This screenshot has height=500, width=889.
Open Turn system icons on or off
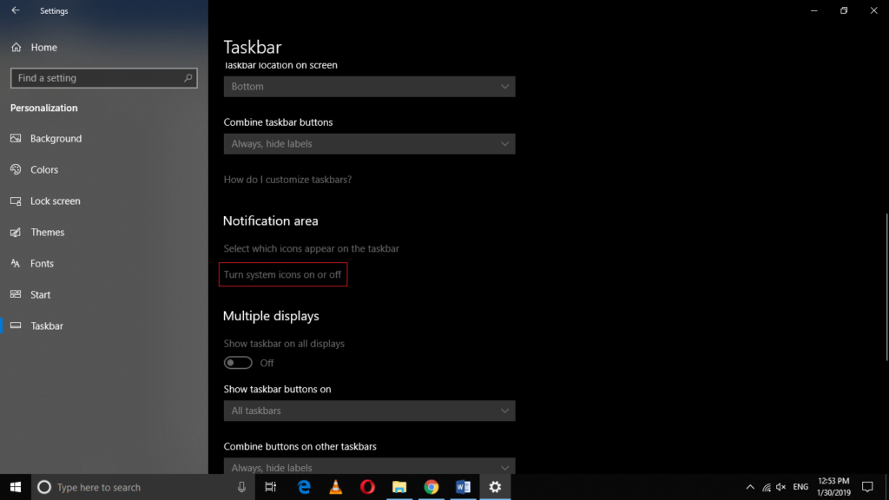282,274
